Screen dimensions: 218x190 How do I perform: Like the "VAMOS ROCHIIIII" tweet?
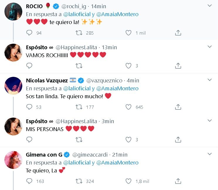point(128,66)
